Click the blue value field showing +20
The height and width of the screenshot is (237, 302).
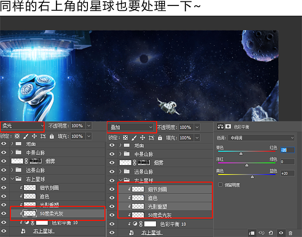point(288,174)
